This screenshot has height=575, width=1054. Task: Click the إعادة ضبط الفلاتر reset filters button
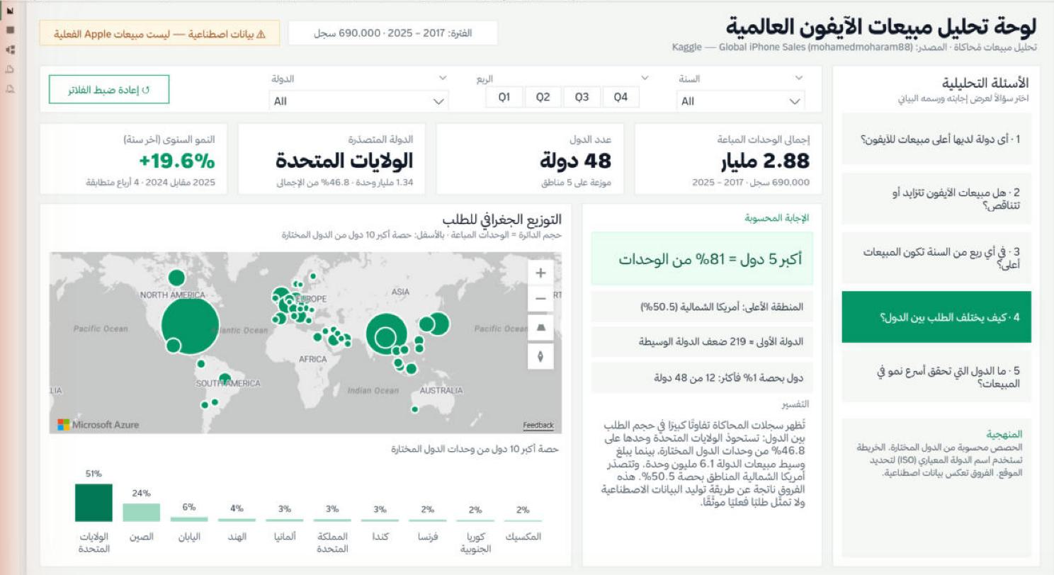(x=109, y=89)
